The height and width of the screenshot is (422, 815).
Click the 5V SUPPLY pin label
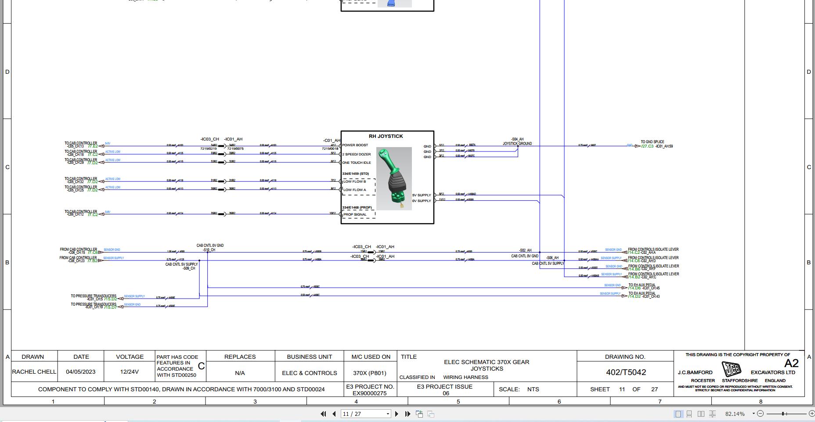tap(422, 195)
